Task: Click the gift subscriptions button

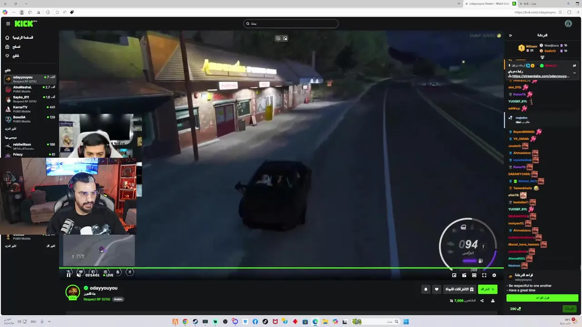Action: coord(459,289)
